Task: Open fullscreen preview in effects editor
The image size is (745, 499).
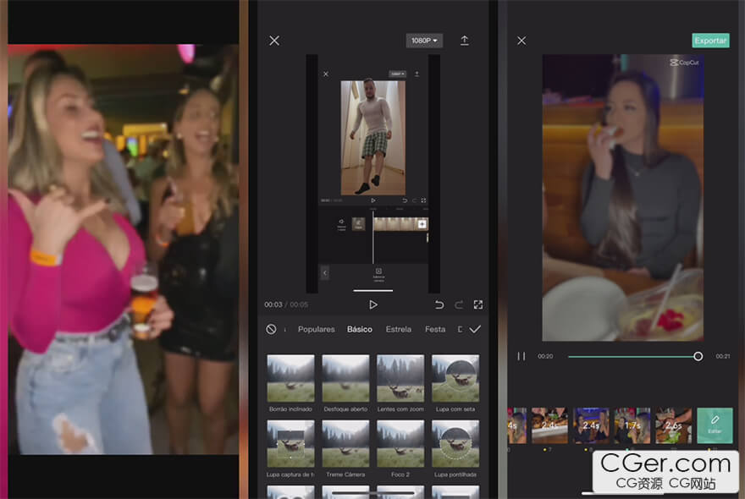Action: [x=478, y=304]
